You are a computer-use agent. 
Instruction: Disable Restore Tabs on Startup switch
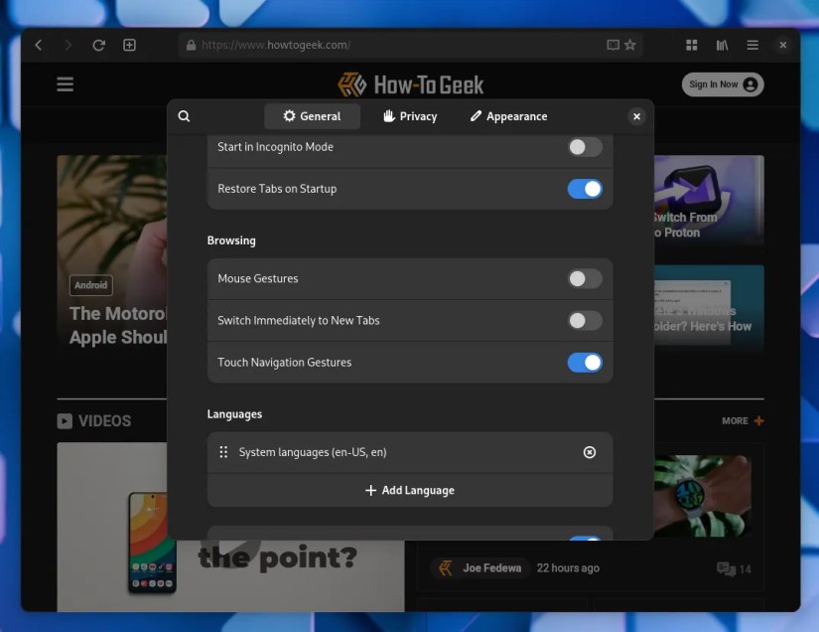[x=585, y=189]
